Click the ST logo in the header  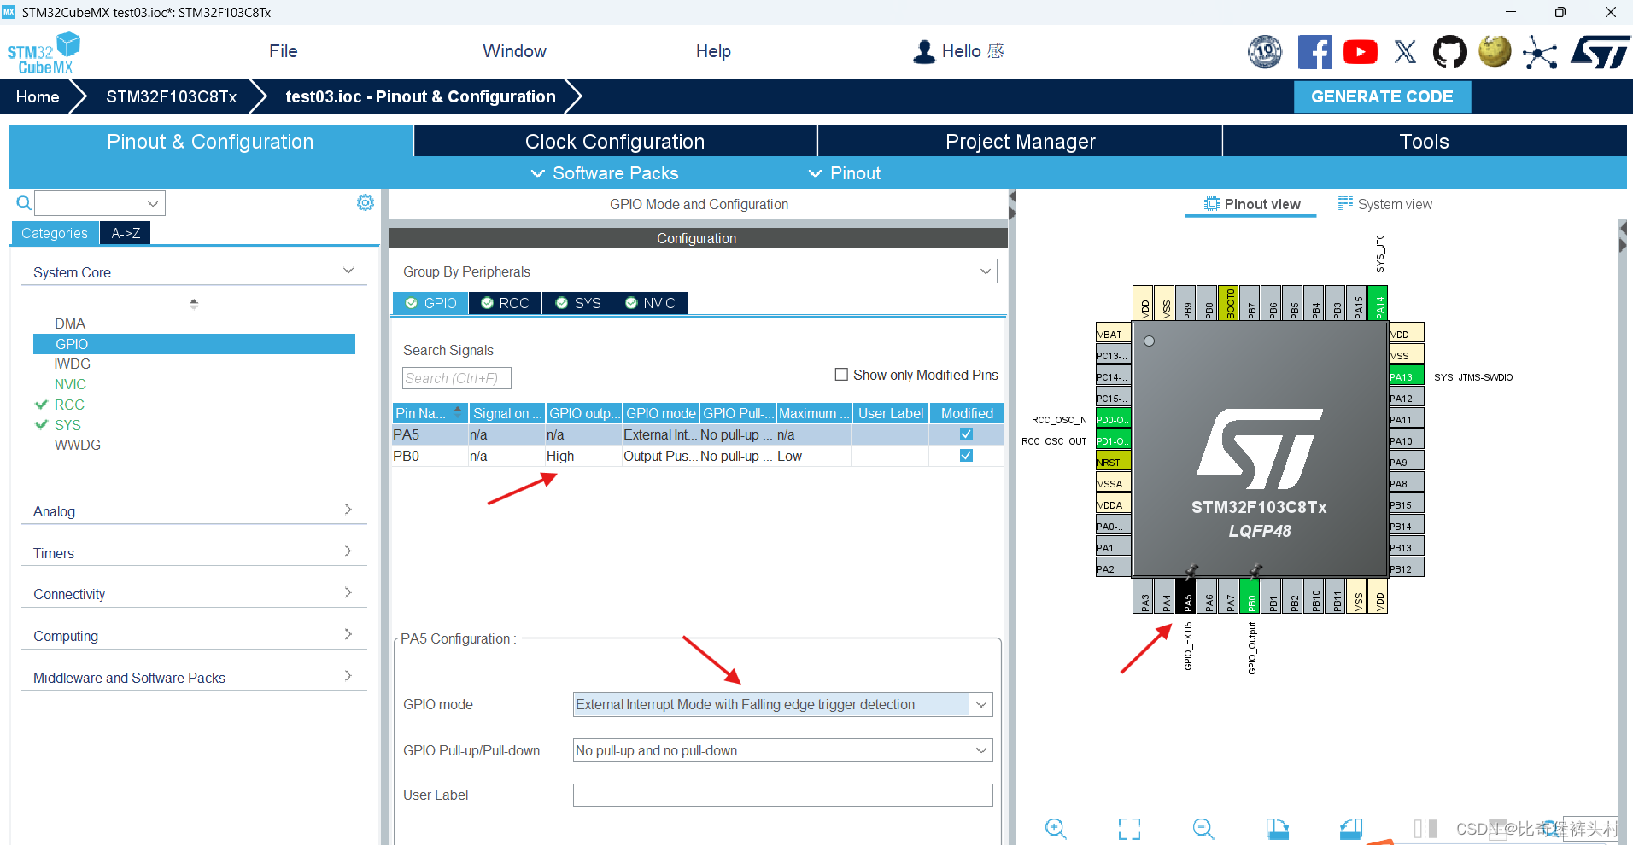[1601, 52]
